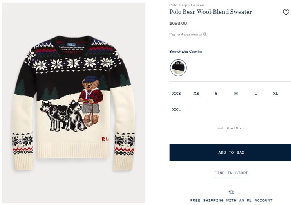This screenshot has height=205, width=291.
Task: Select size XS
Action: click(x=196, y=94)
